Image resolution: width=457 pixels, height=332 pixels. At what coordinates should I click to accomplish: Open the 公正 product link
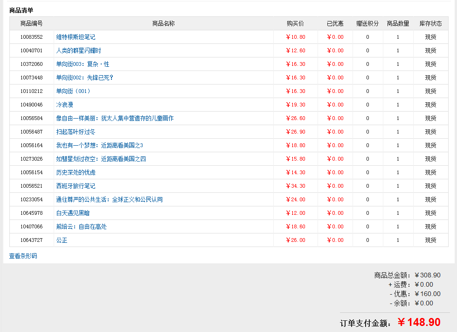(62, 240)
